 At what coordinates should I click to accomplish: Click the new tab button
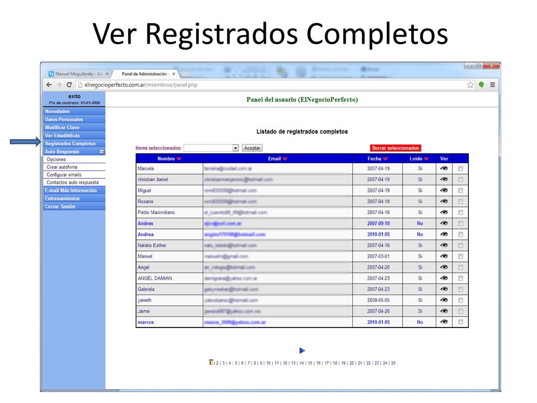(x=185, y=74)
